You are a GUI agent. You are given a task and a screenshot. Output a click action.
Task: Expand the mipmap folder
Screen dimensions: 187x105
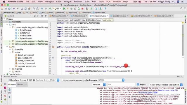10,69
